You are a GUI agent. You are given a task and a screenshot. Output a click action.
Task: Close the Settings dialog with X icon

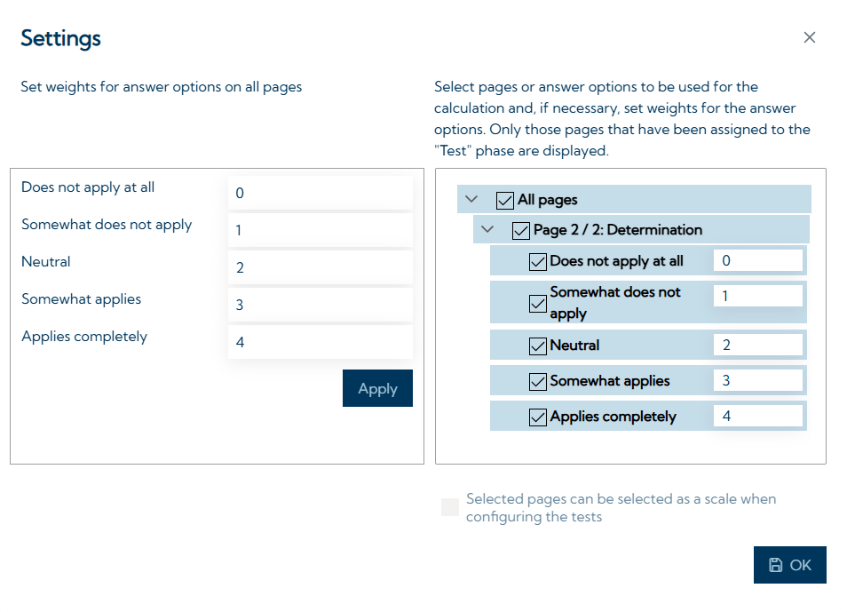pos(809,37)
